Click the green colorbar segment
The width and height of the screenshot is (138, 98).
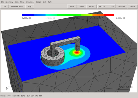(69, 15)
